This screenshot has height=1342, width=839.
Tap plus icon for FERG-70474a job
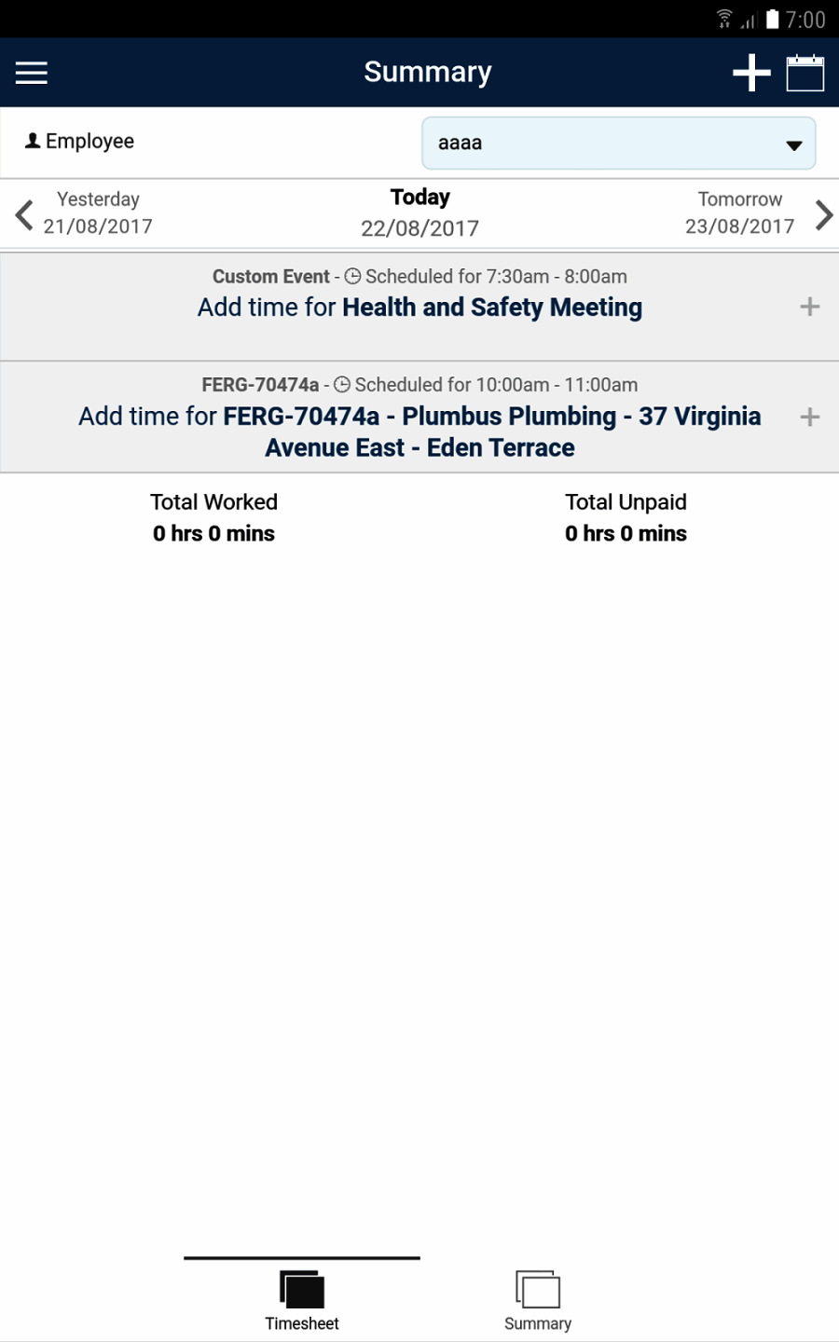(809, 417)
